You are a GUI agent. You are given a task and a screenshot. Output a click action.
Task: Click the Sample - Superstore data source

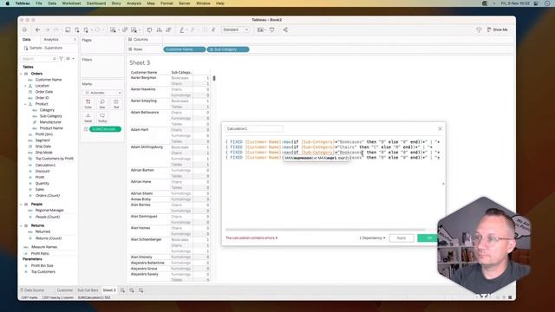click(46, 48)
